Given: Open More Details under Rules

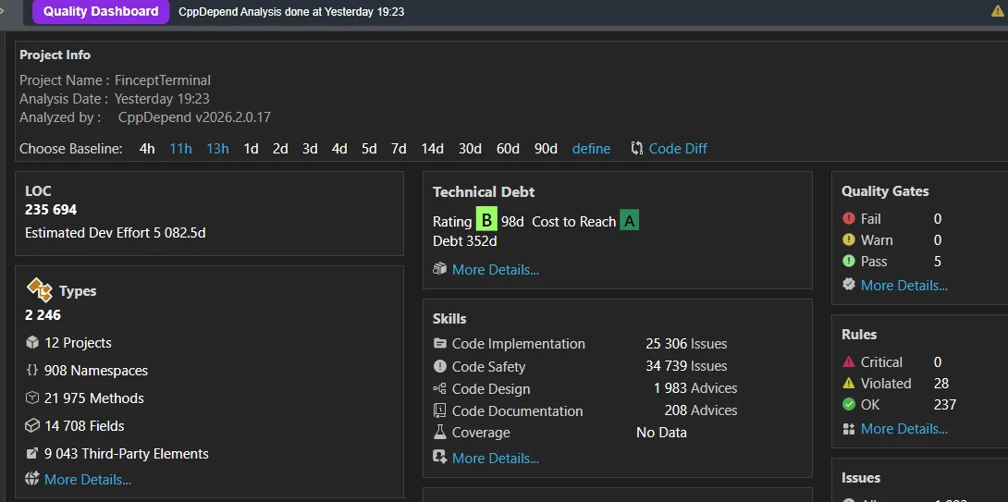Looking at the screenshot, I should pyautogui.click(x=904, y=429).
